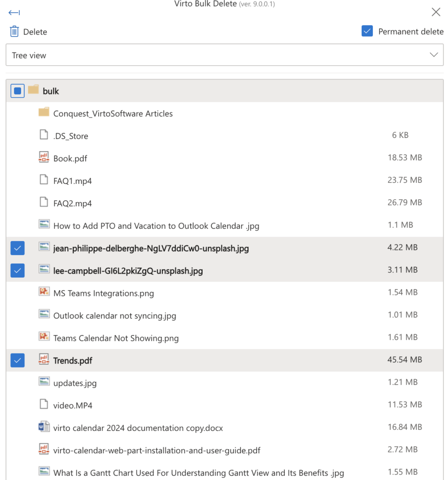Click the FAQ1.mp4 blank file icon

coord(44,180)
